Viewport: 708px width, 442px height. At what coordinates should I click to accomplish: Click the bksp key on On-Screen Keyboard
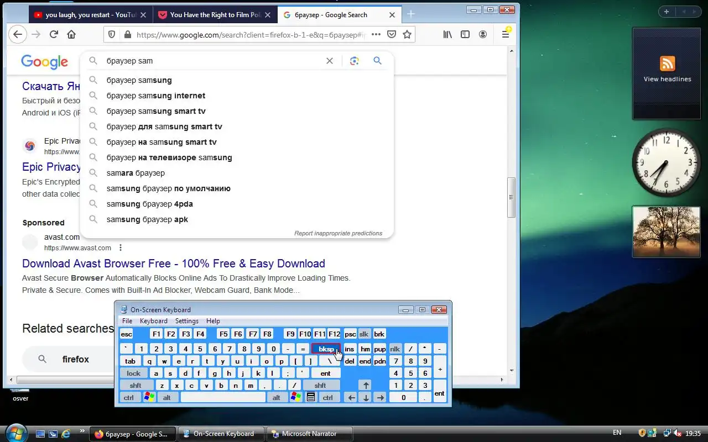point(326,349)
